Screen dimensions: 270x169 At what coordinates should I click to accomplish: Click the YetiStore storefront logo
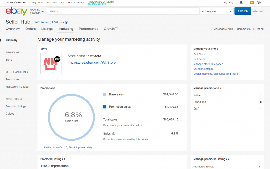tap(51, 63)
